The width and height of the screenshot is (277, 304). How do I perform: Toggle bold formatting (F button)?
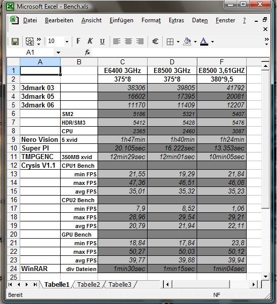[78, 41]
